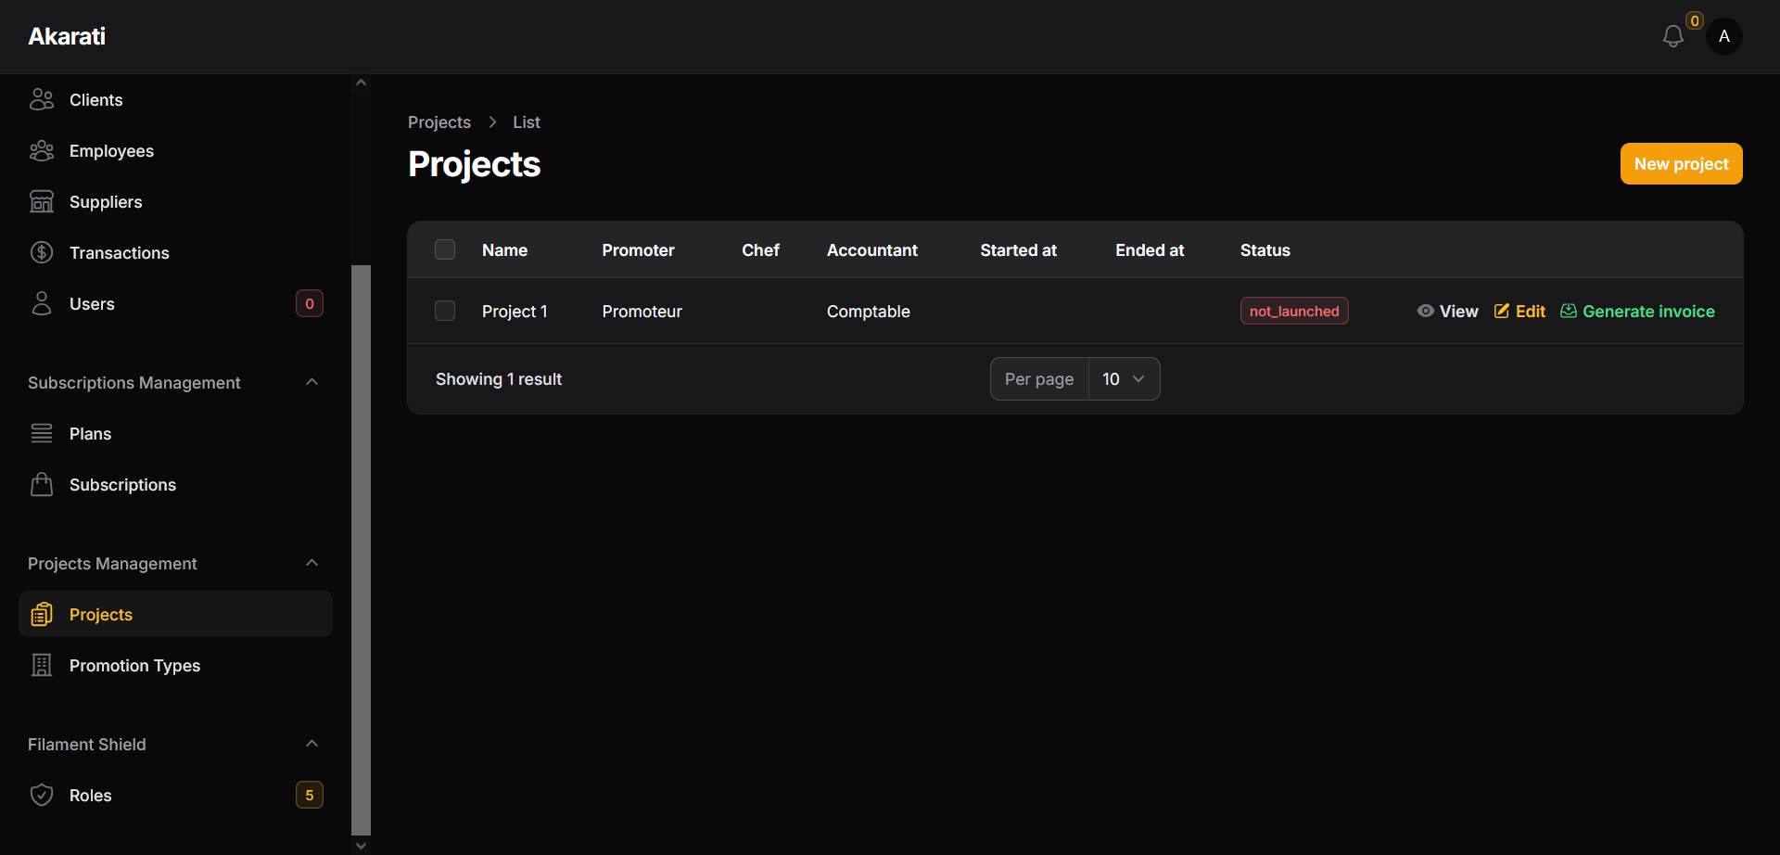This screenshot has width=1780, height=855.
Task: Open the Employees menu item
Action: tap(111, 150)
